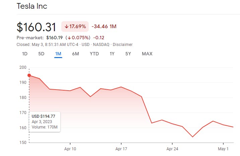Open the 6M time range view
The height and width of the screenshot is (156, 240).
pyautogui.click(x=75, y=54)
